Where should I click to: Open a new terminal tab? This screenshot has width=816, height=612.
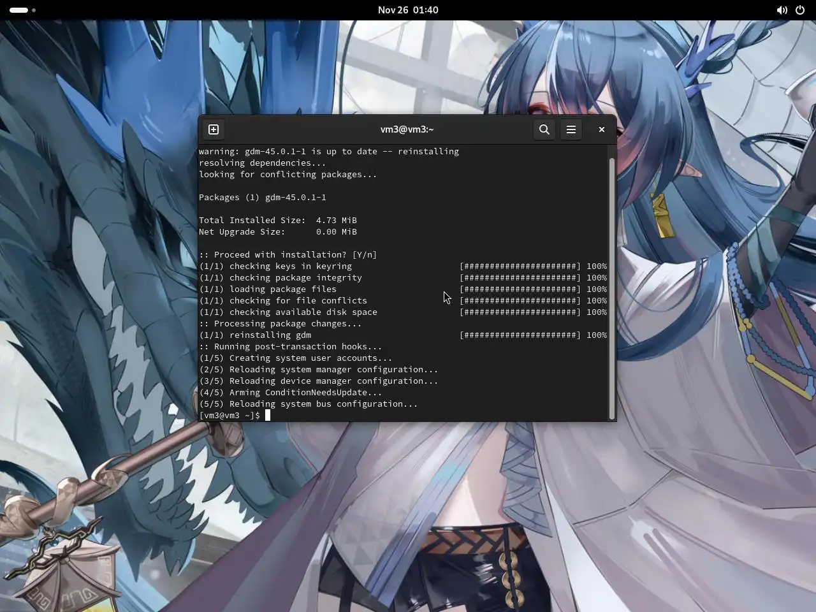pyautogui.click(x=214, y=129)
